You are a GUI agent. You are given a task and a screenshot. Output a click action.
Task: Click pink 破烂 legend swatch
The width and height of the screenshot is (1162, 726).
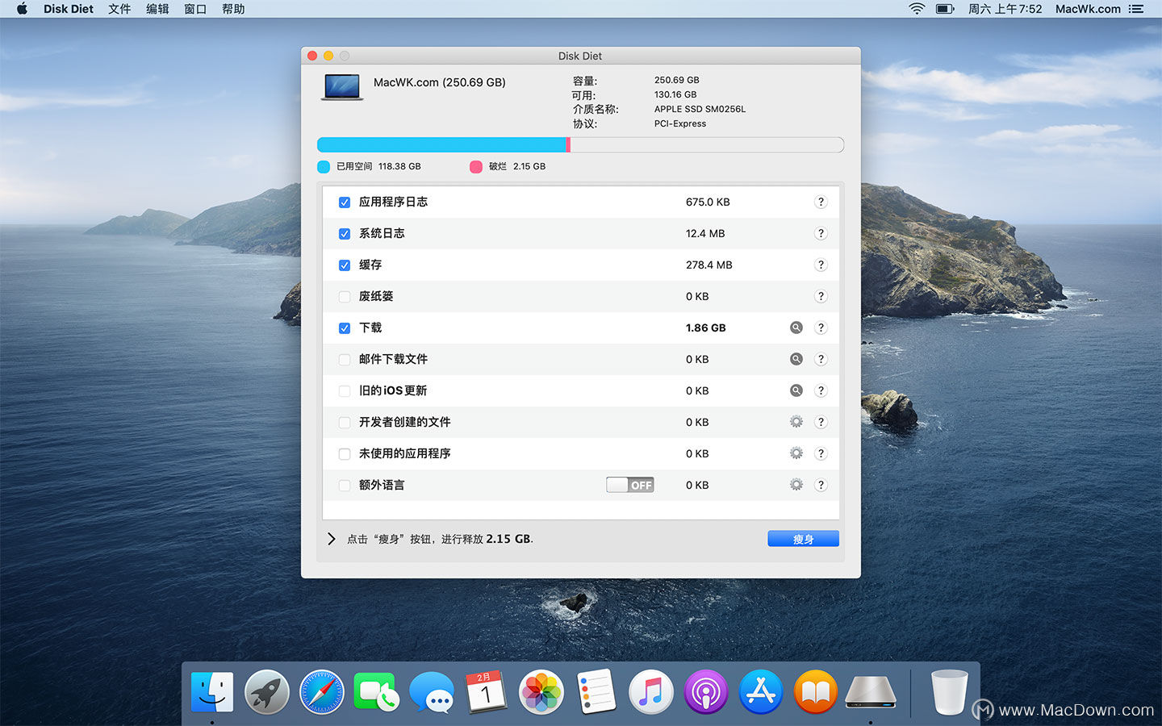point(476,167)
